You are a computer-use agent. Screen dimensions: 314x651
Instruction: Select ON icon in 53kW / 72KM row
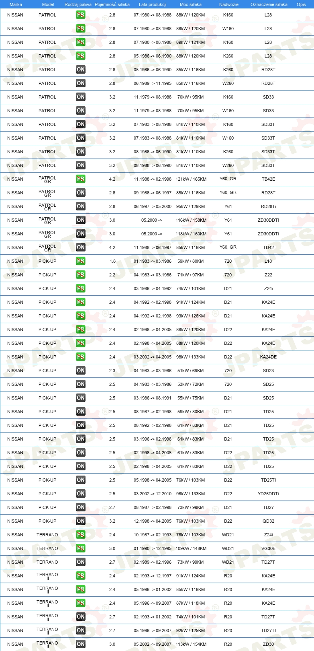click(81, 384)
